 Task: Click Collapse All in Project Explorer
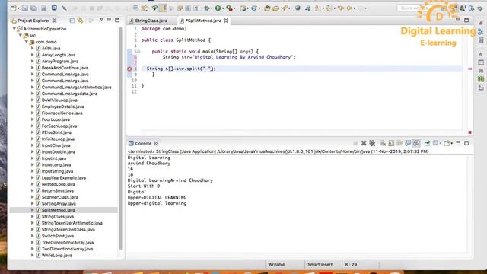click(72, 21)
